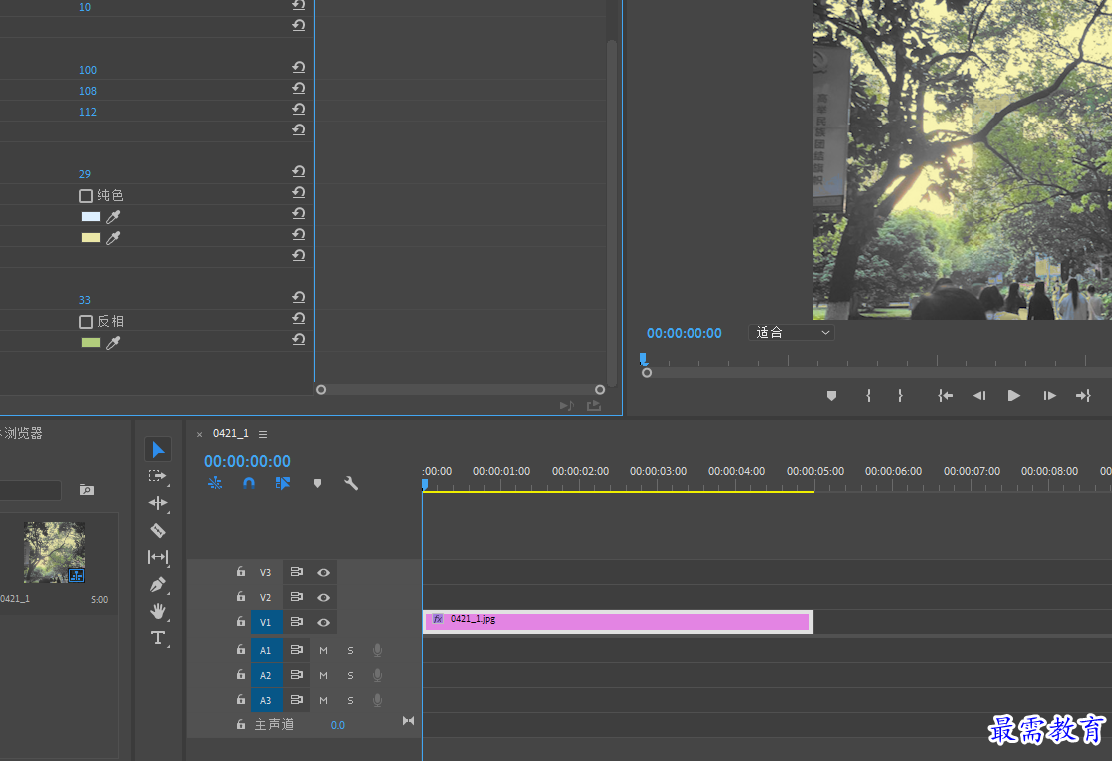The image size is (1112, 761).
Task: Pick color with green swatch eyedropper
Action: [113, 343]
